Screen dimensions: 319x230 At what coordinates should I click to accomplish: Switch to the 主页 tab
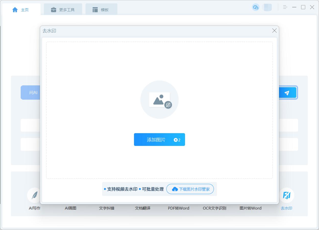tap(21, 10)
